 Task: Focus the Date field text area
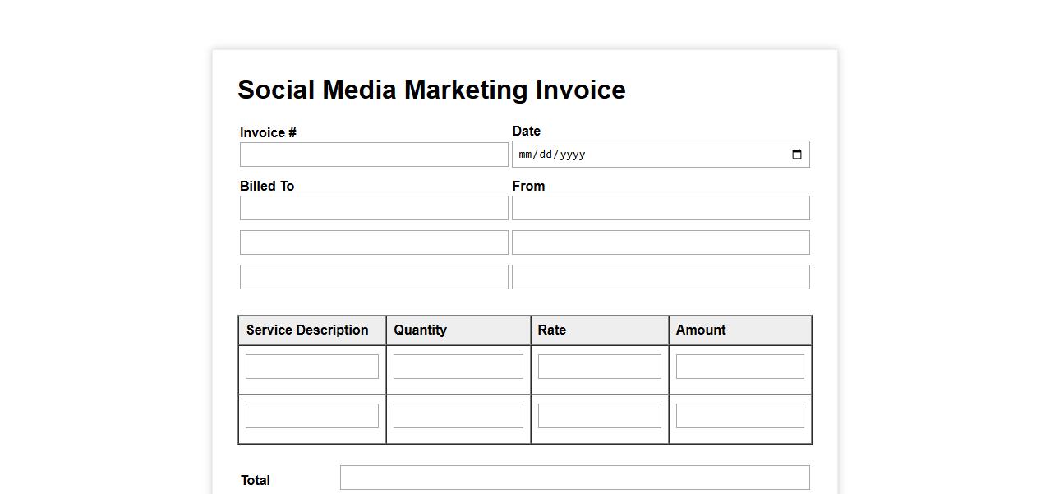pyautogui.click(x=641, y=155)
